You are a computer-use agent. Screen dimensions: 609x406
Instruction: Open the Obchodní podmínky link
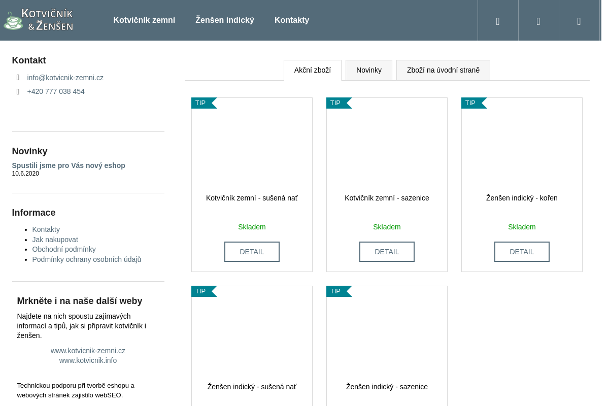pyautogui.click(x=64, y=249)
